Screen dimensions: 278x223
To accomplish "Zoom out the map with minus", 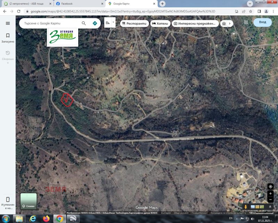I will pos(270,200).
